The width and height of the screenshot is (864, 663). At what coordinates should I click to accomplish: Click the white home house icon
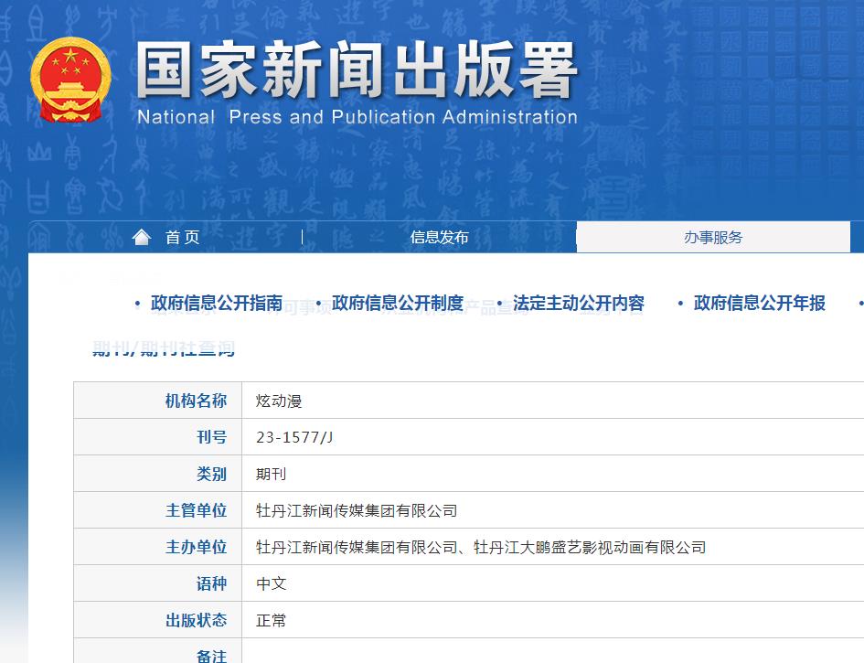click(x=141, y=236)
